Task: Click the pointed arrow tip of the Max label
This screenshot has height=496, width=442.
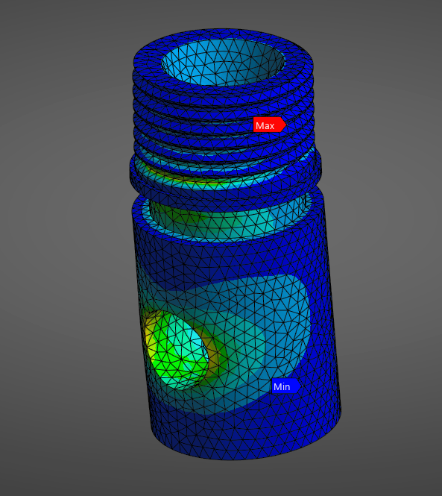Action: pyautogui.click(x=285, y=125)
